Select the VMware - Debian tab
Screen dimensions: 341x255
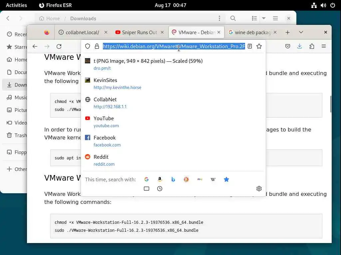[x=196, y=32]
